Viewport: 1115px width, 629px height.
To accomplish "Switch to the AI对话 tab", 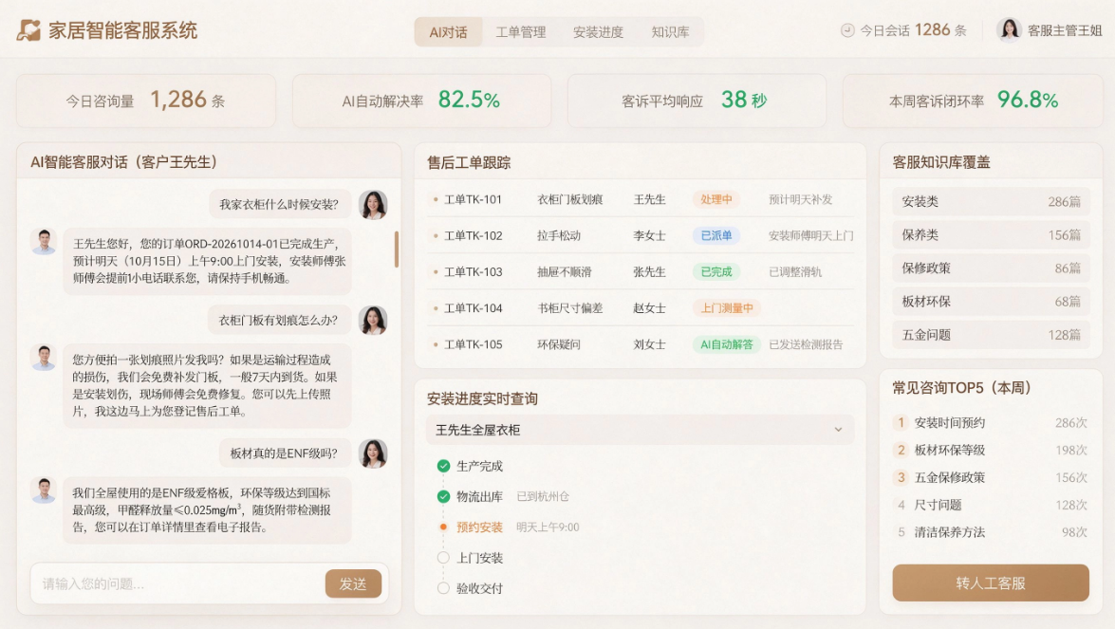I will tap(448, 32).
